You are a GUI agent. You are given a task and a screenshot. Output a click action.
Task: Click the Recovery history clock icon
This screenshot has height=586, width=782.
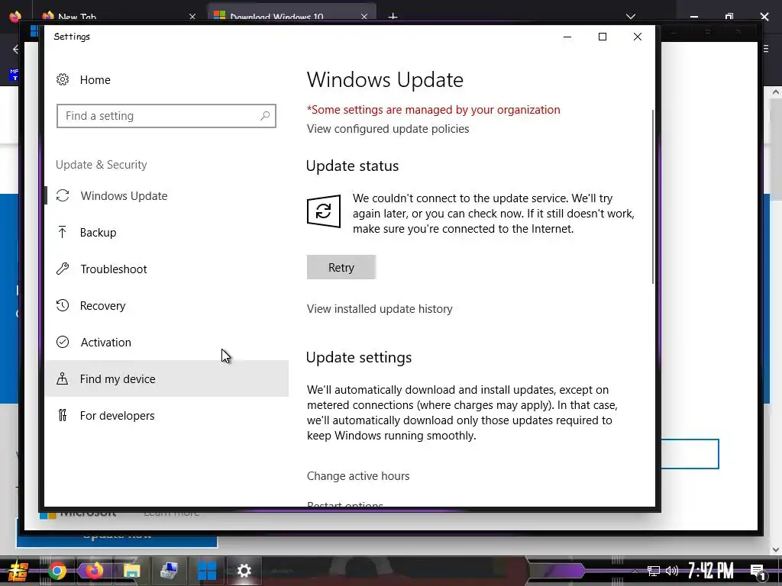(x=63, y=305)
